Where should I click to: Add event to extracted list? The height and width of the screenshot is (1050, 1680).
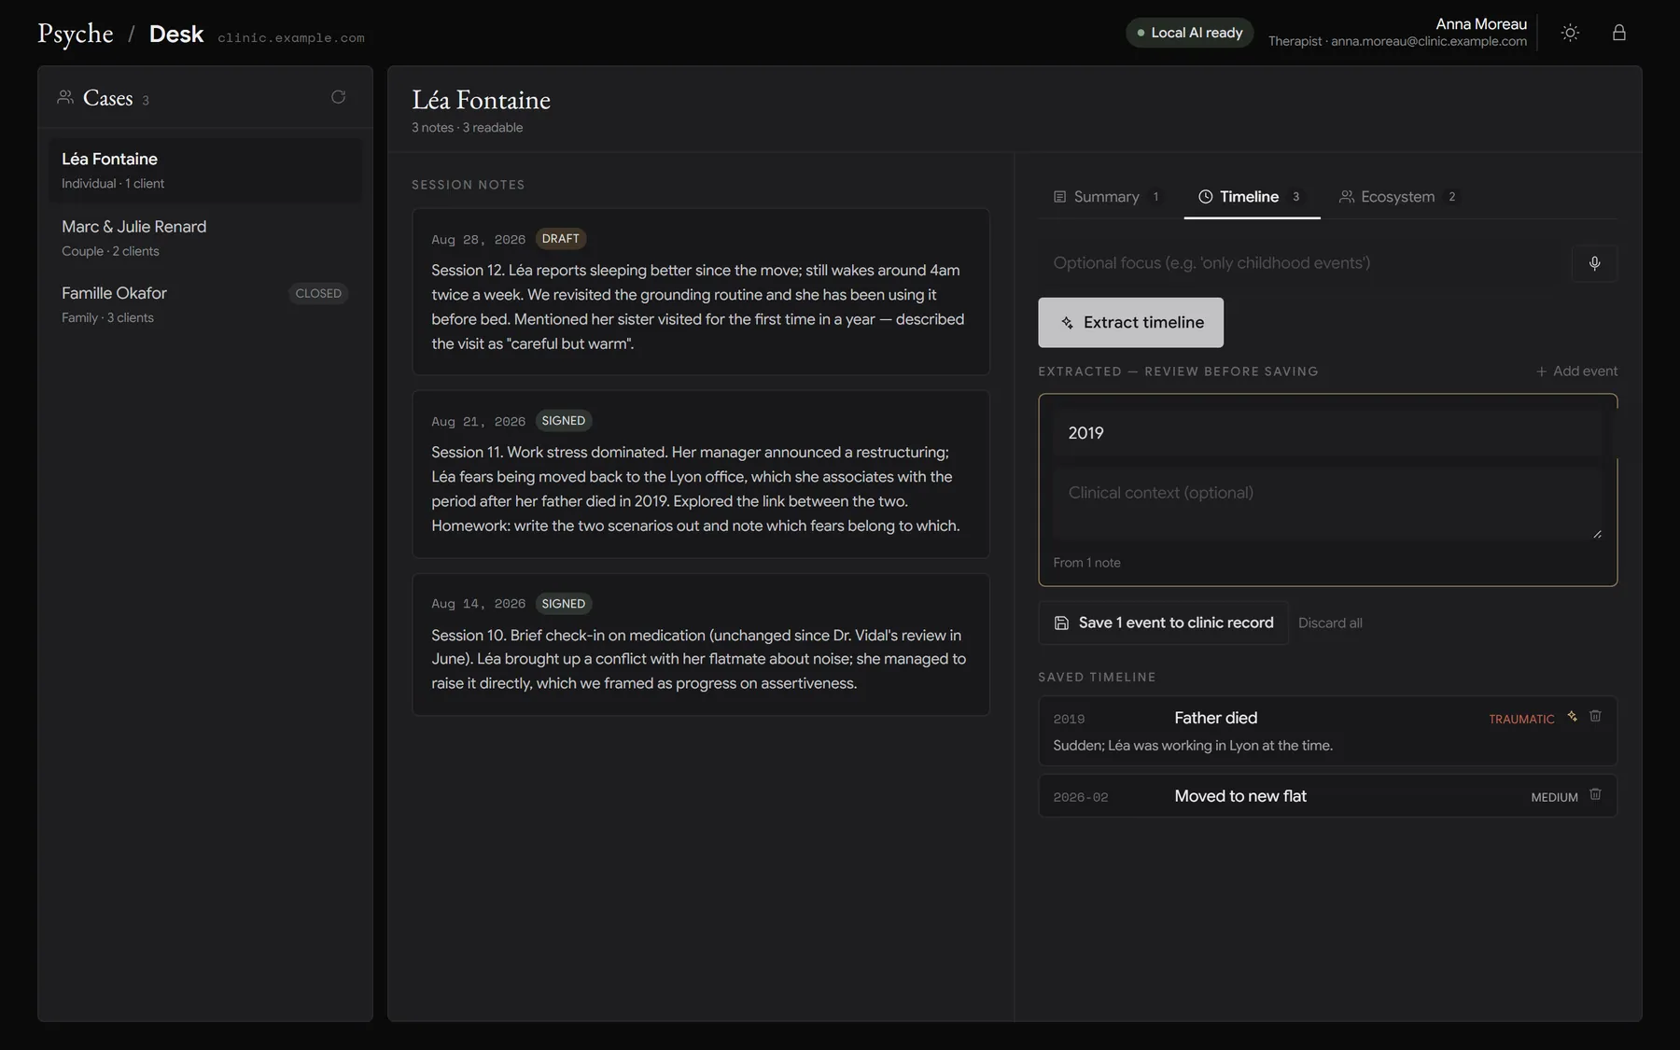coord(1576,371)
